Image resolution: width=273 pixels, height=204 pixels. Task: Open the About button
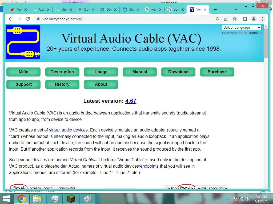click(x=101, y=84)
